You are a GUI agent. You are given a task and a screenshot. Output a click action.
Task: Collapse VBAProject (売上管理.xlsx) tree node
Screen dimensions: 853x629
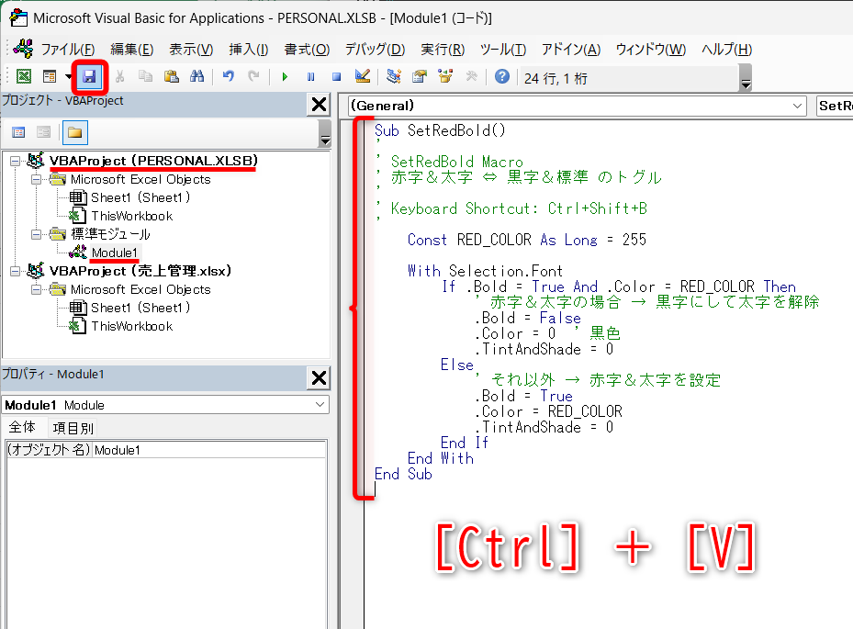tap(16, 271)
